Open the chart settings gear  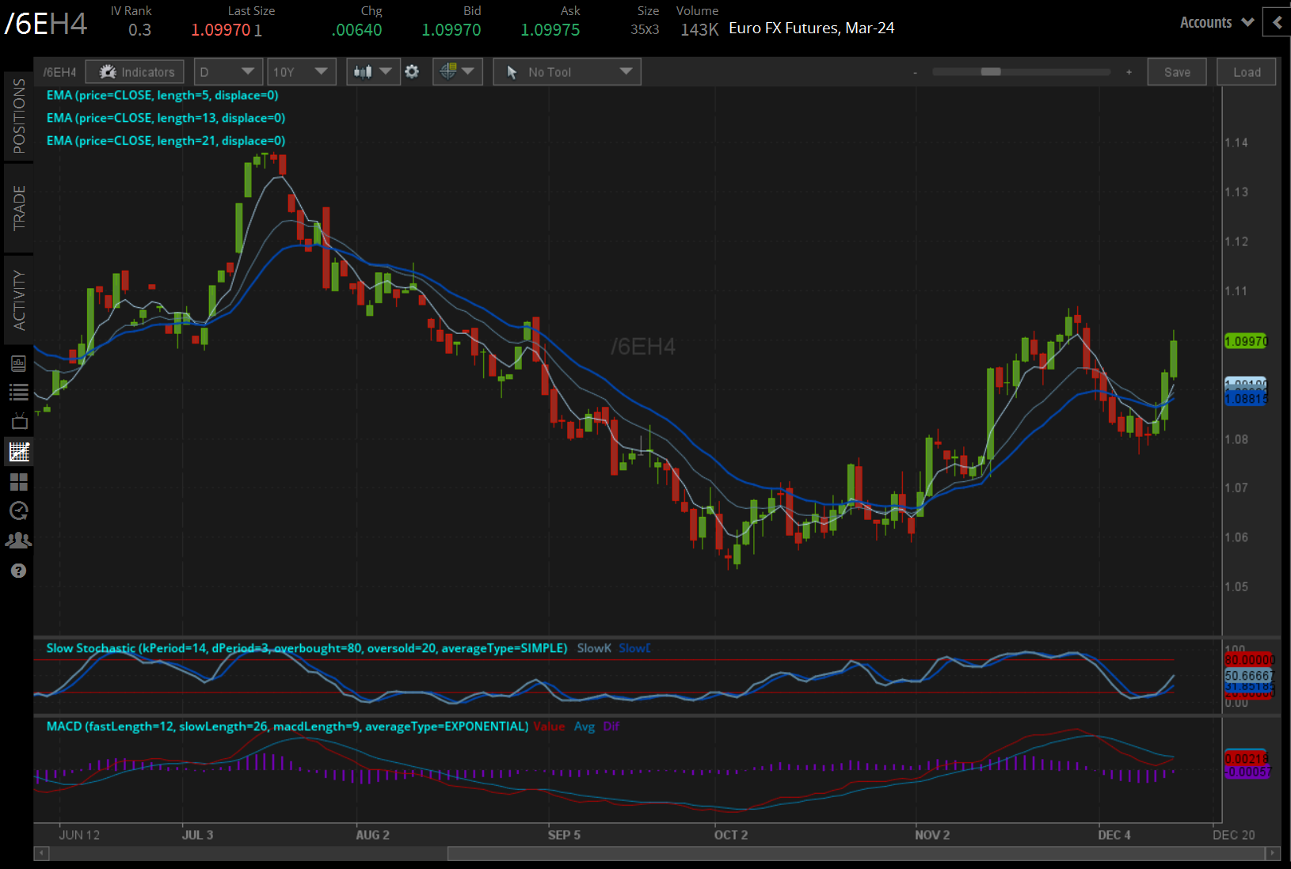coord(412,71)
